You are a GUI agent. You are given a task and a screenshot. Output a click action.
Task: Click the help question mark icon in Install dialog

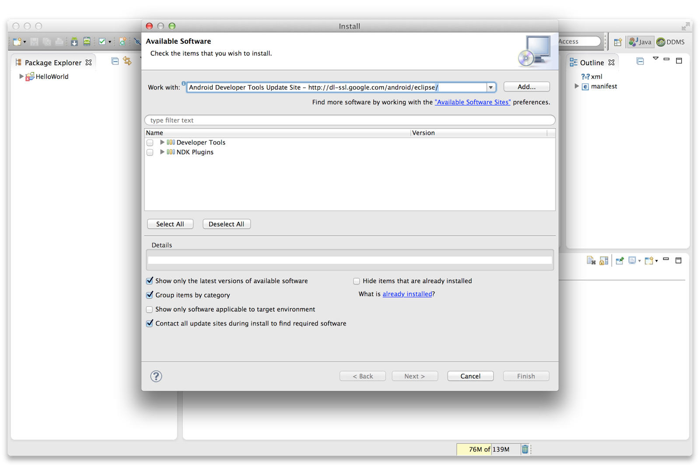[x=156, y=376]
